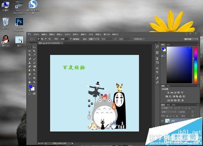Toggle lock transparent pixels in Layers panel

pos(168,116)
